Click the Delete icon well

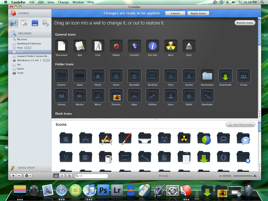pyautogui.click(x=116, y=46)
